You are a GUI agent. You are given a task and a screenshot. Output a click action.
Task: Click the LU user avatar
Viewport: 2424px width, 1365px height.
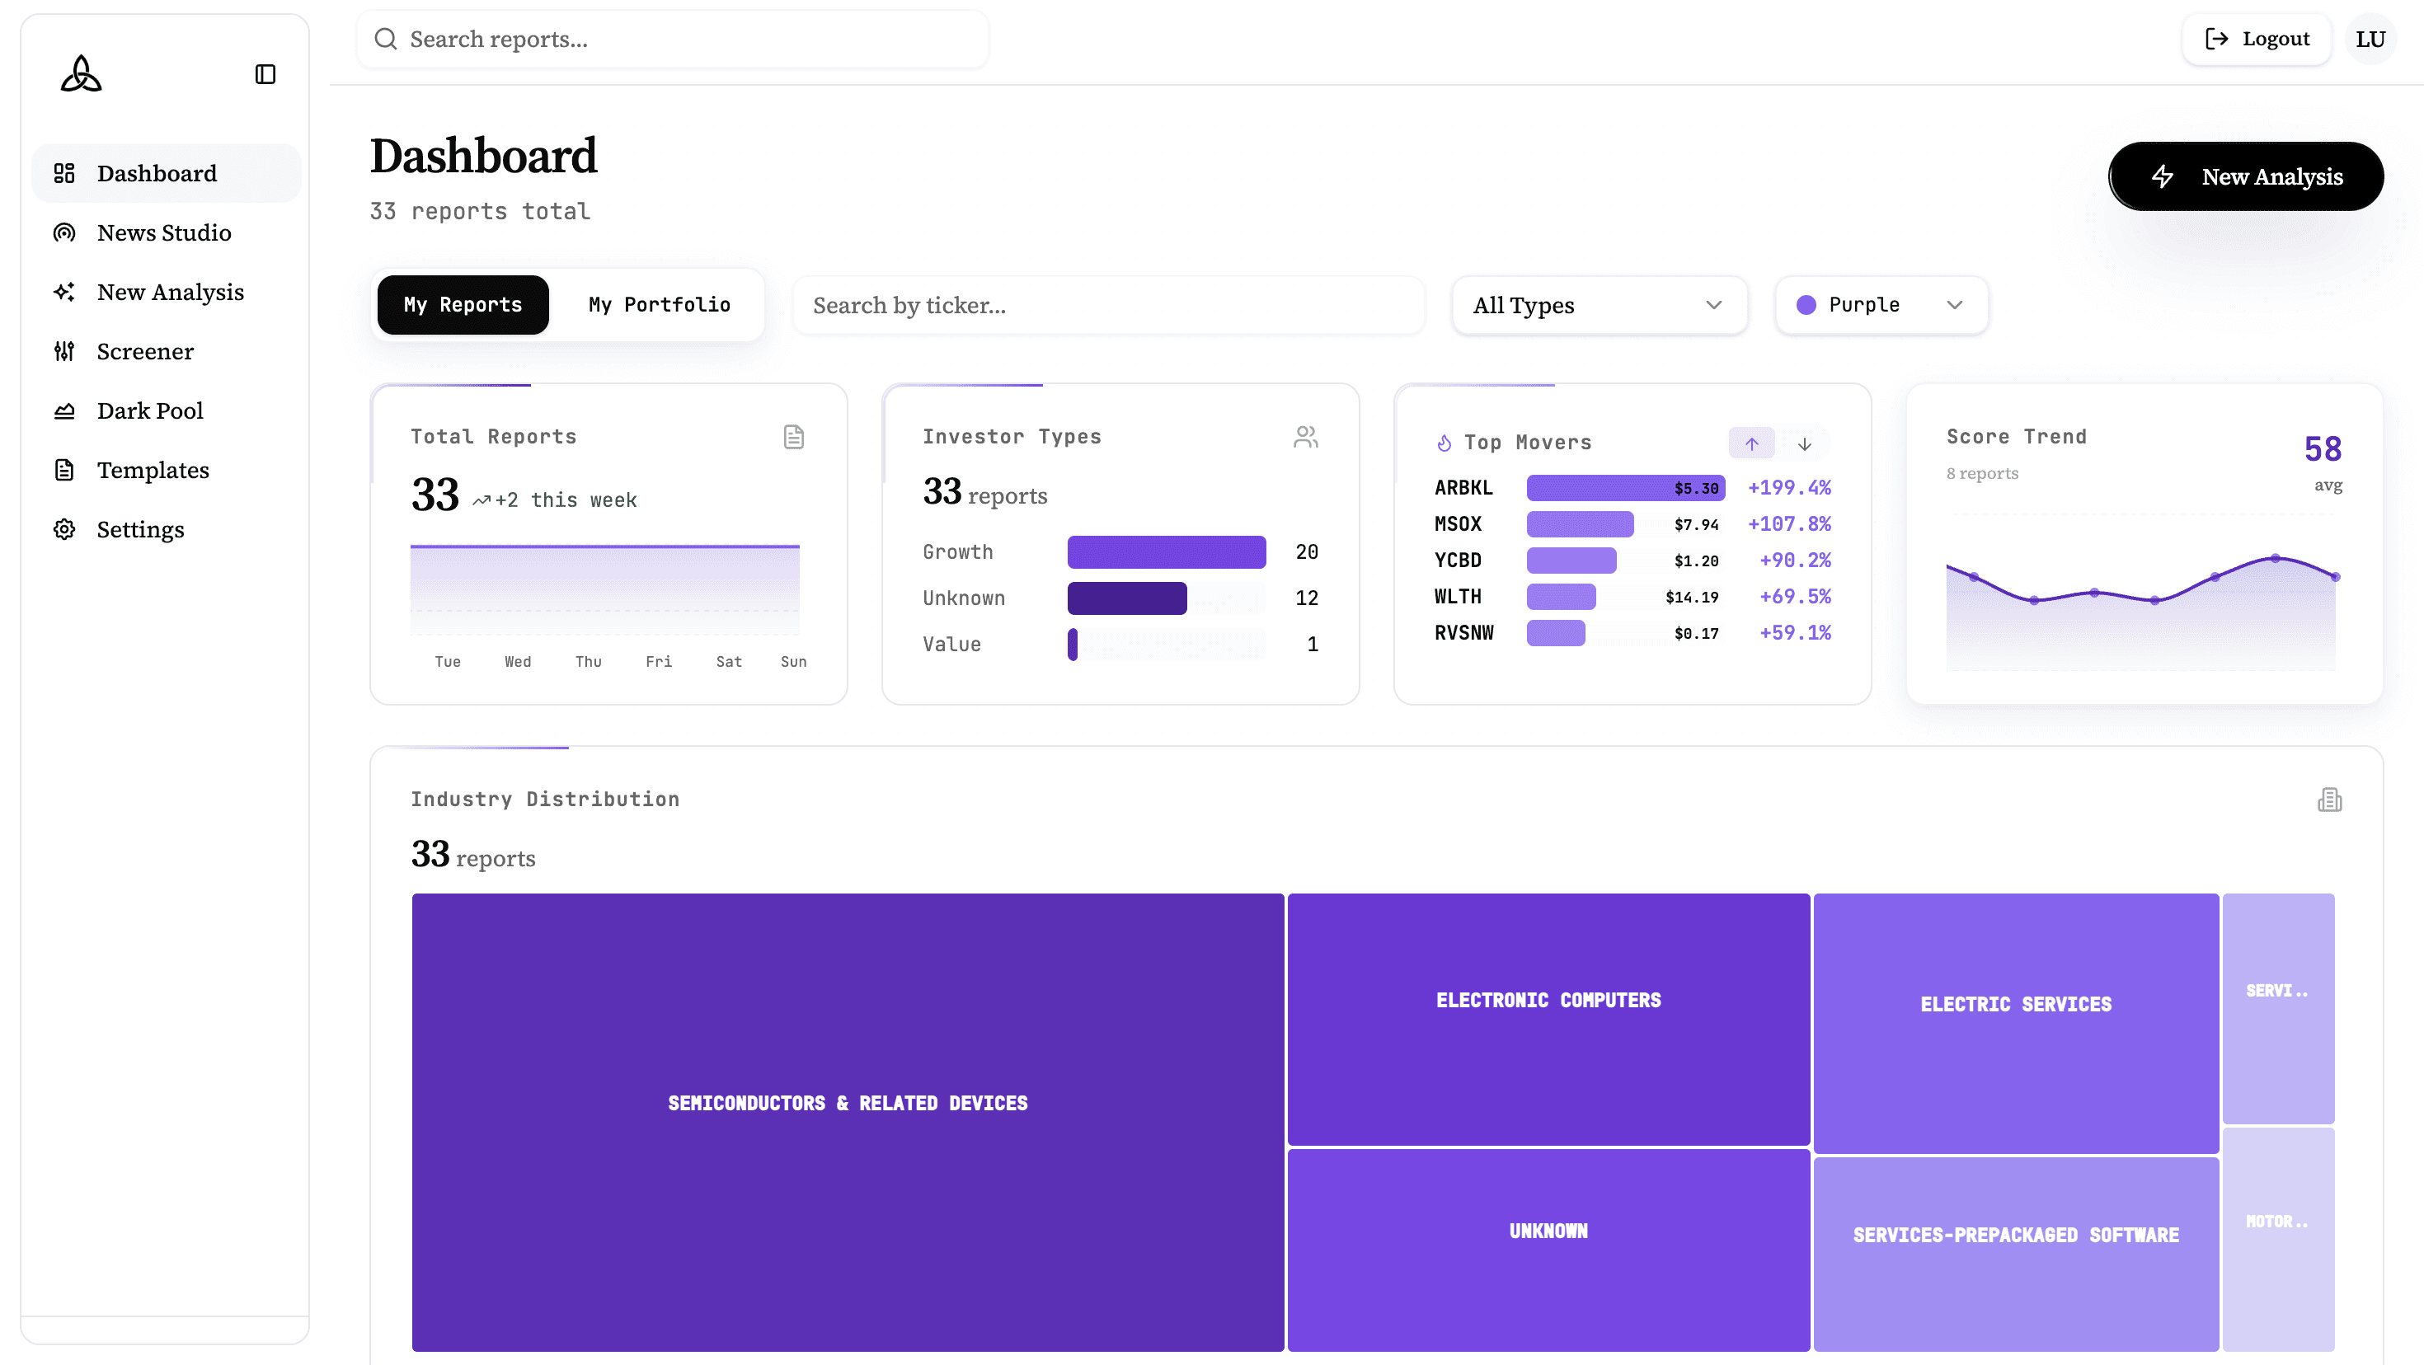2370,39
